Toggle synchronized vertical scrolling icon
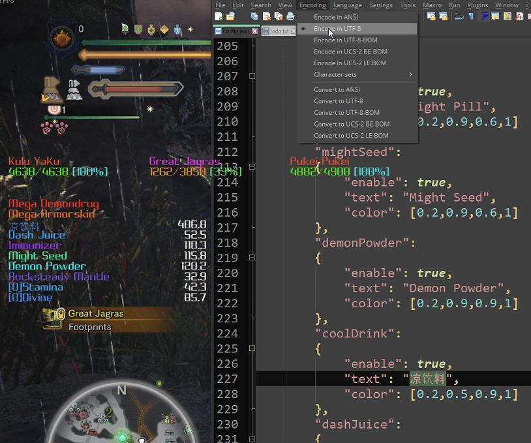 (x=431, y=16)
